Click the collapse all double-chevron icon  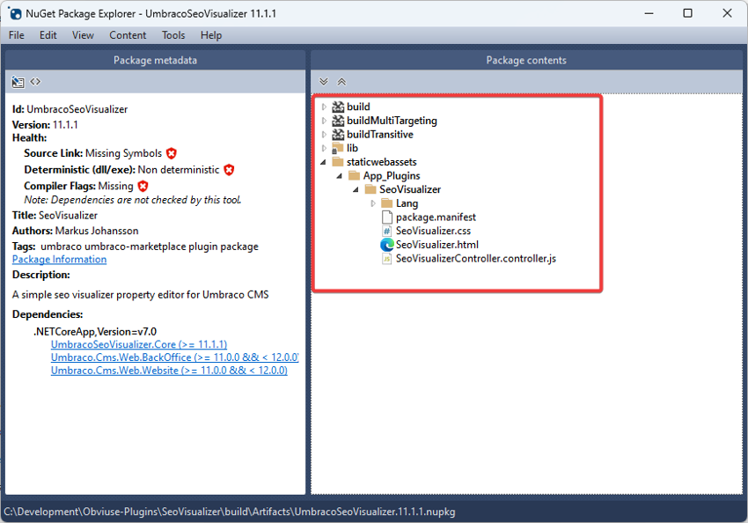point(341,82)
